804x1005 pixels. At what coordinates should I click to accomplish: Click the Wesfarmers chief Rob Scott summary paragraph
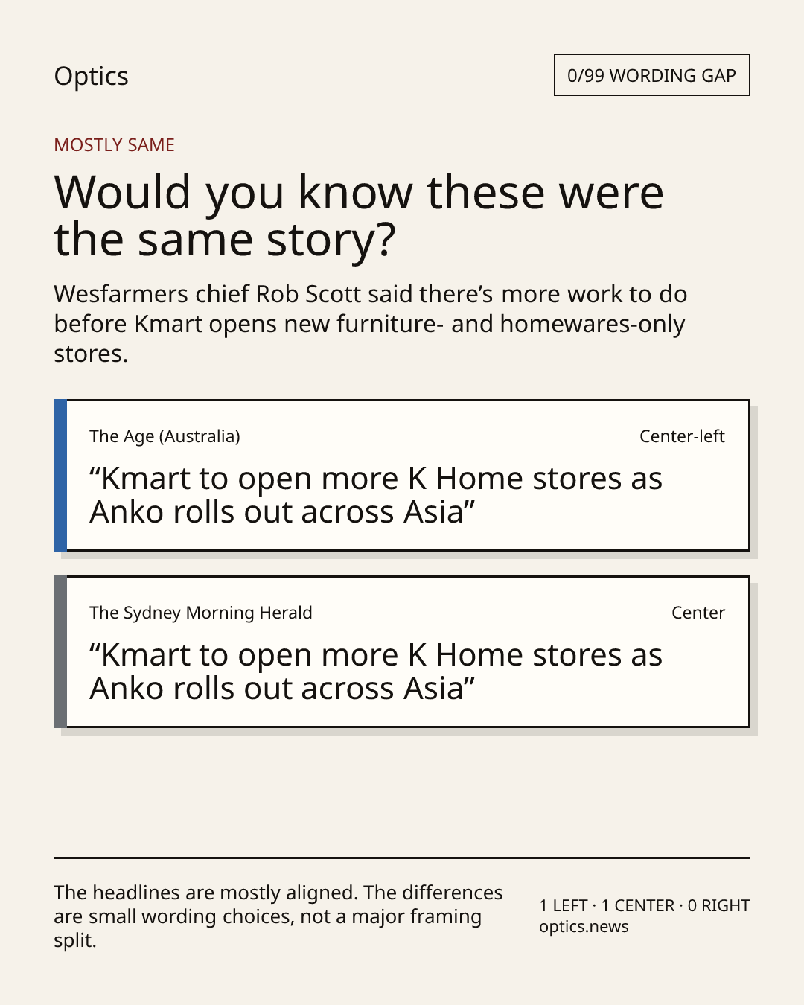370,324
